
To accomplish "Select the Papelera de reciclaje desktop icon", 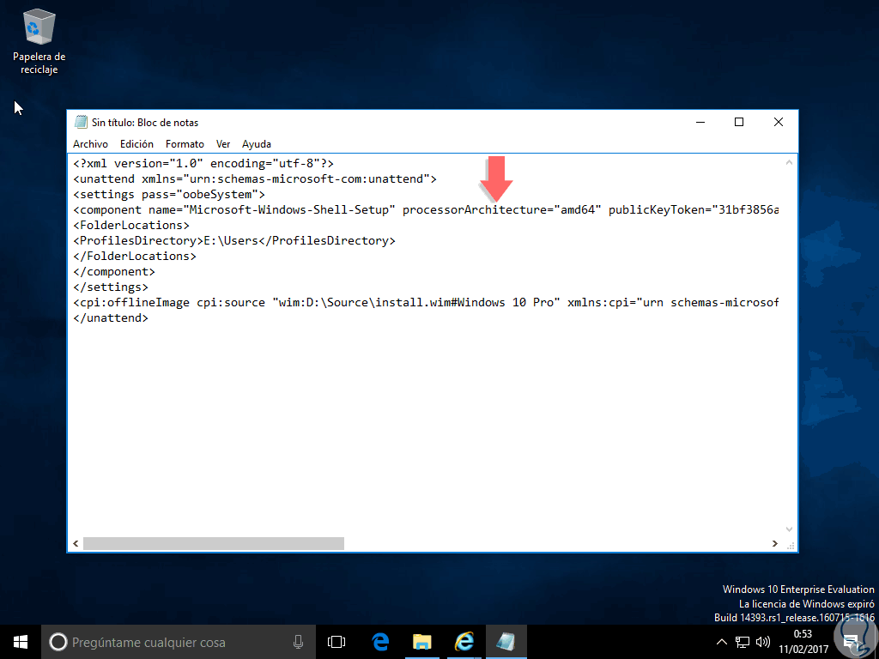I will pyautogui.click(x=39, y=42).
